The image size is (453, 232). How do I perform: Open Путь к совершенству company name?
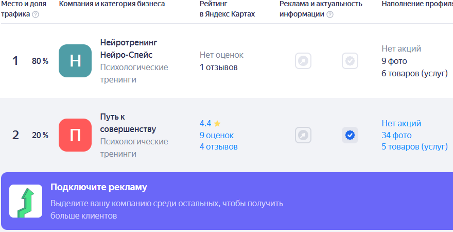tap(128, 123)
